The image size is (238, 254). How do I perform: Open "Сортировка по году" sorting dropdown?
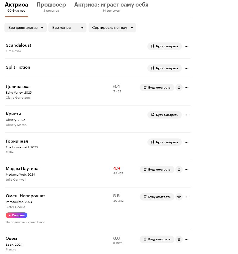(112, 28)
